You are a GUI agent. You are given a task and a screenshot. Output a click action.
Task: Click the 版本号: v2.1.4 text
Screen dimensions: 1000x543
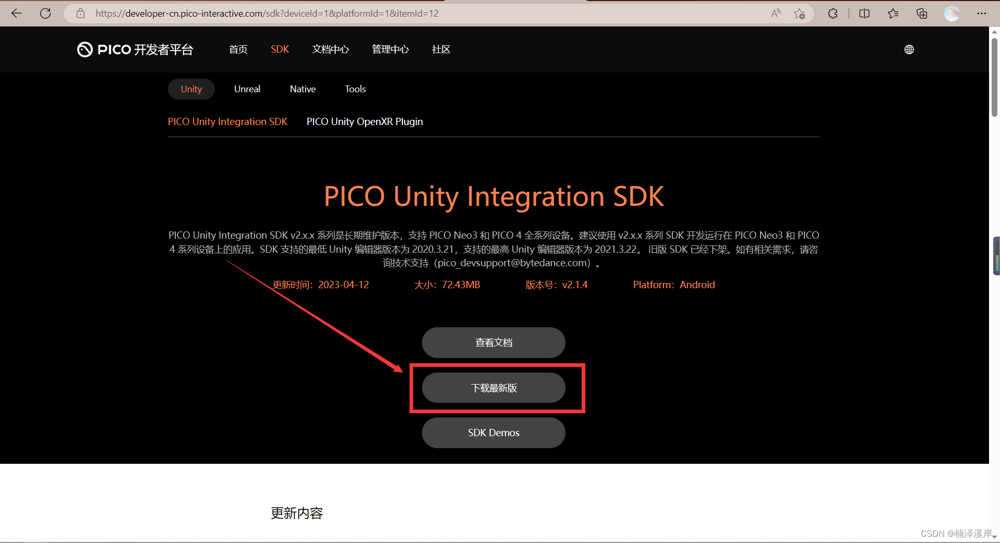[557, 285]
